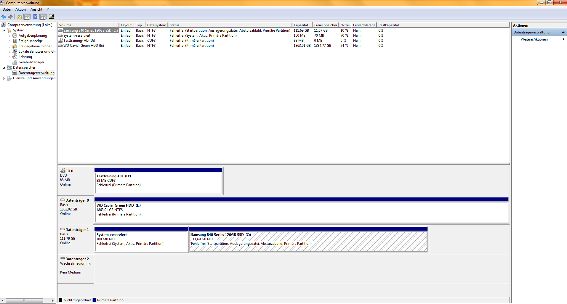Click the Aufgabenplanung clock icon
This screenshot has height=304, width=567.
point(15,36)
